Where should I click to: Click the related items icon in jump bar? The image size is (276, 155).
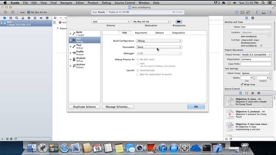coord(55,18)
